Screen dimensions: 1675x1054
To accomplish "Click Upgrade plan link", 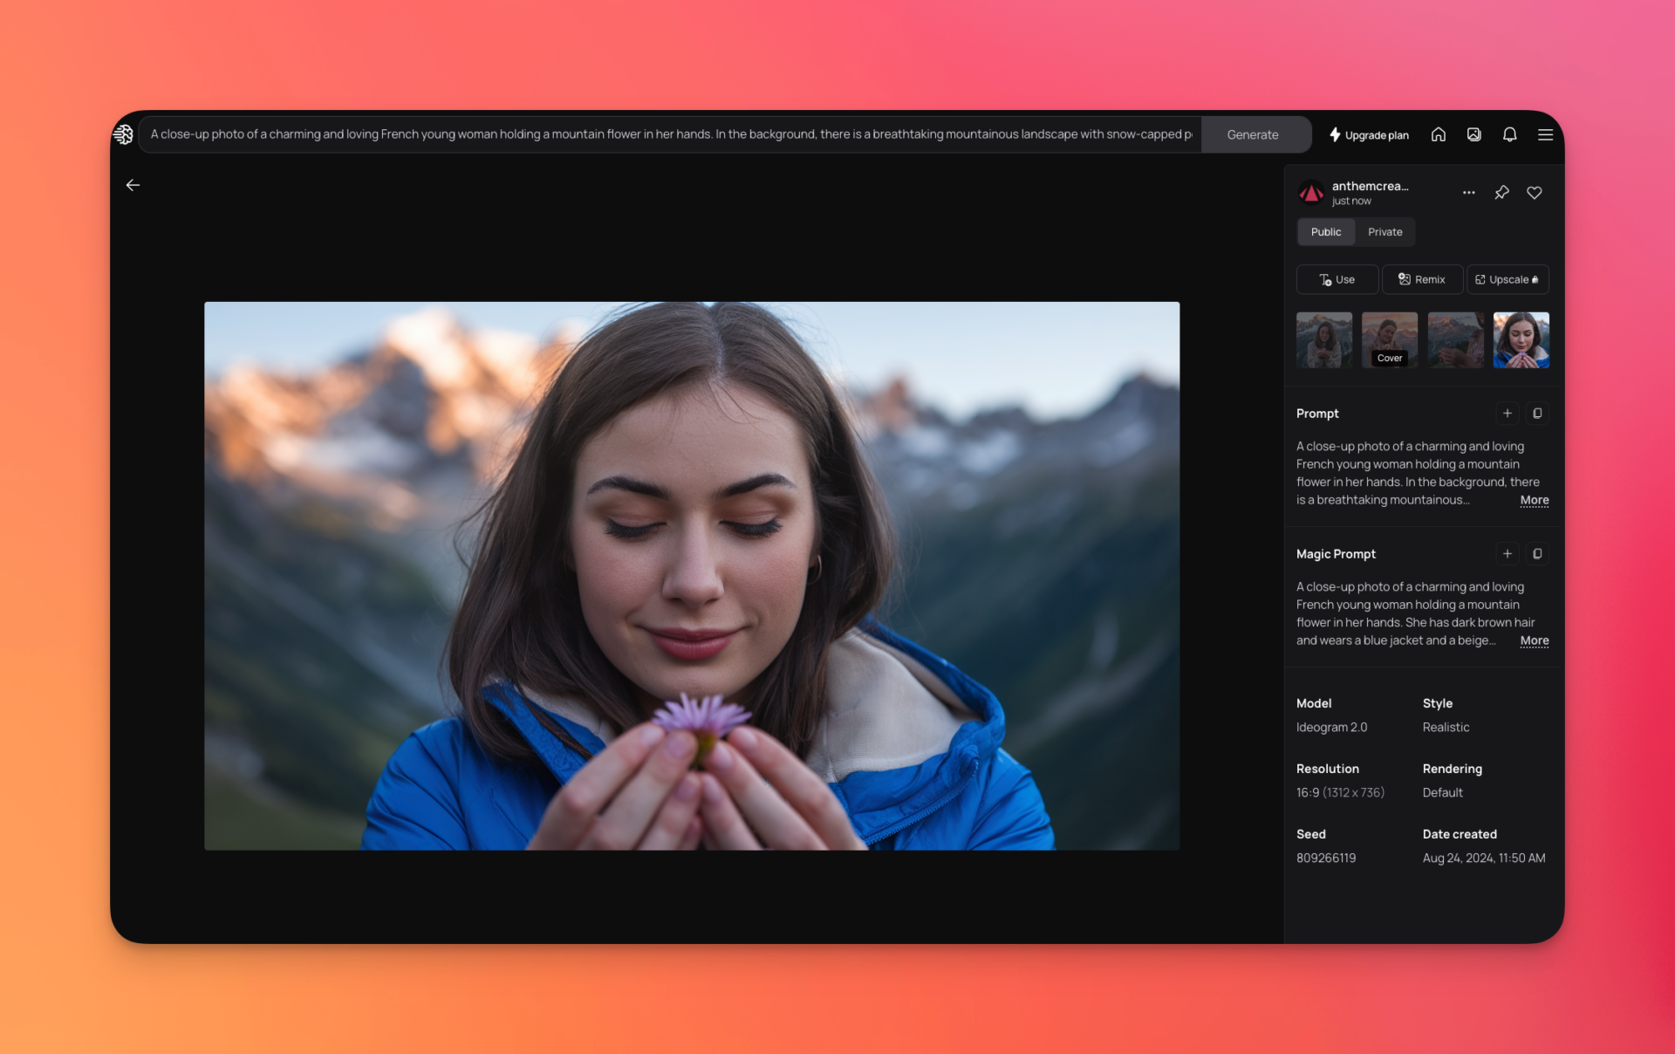I will click(x=1369, y=135).
